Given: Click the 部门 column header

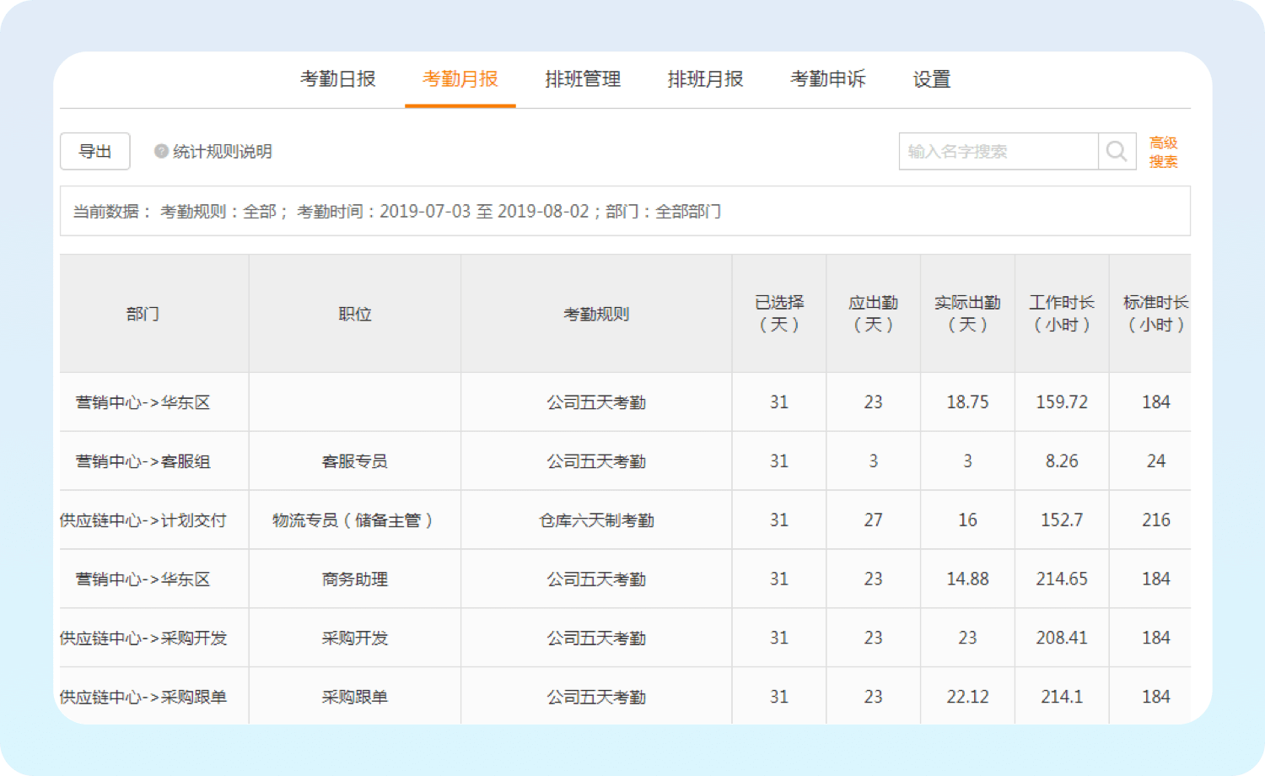Looking at the screenshot, I should (143, 314).
